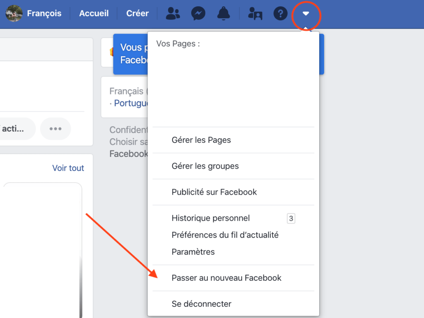This screenshot has width=424, height=318.
Task: Click François profile picture avatar
Action: 14,13
